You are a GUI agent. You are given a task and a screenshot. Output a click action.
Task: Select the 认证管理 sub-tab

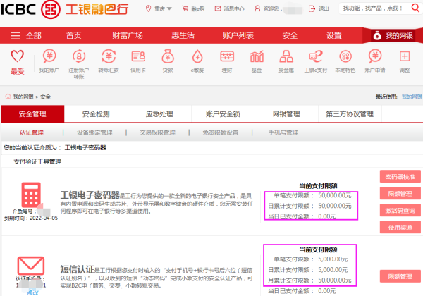click(x=32, y=132)
